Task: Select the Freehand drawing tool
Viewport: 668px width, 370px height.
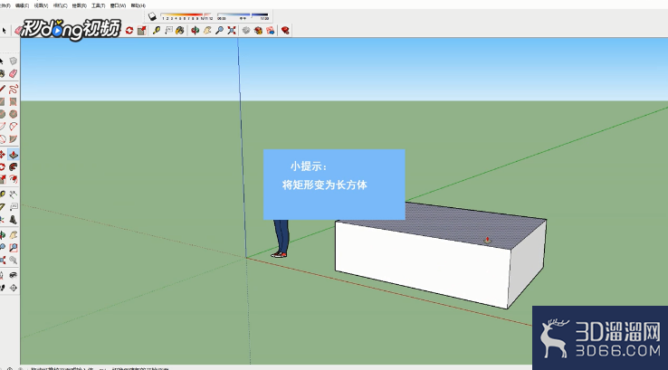Action: click(14, 89)
